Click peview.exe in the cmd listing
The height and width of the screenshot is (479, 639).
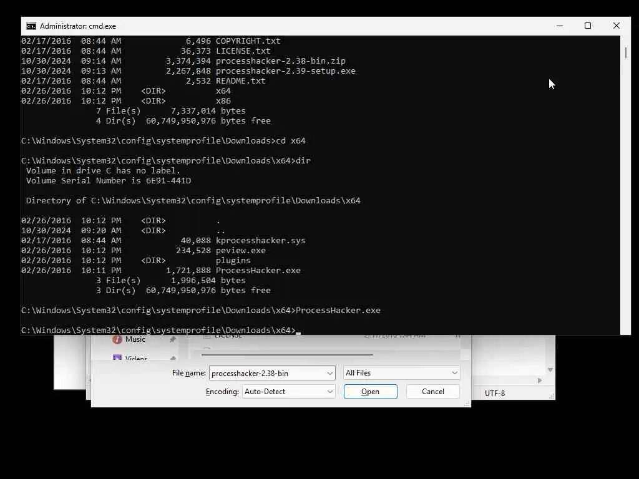(240, 251)
